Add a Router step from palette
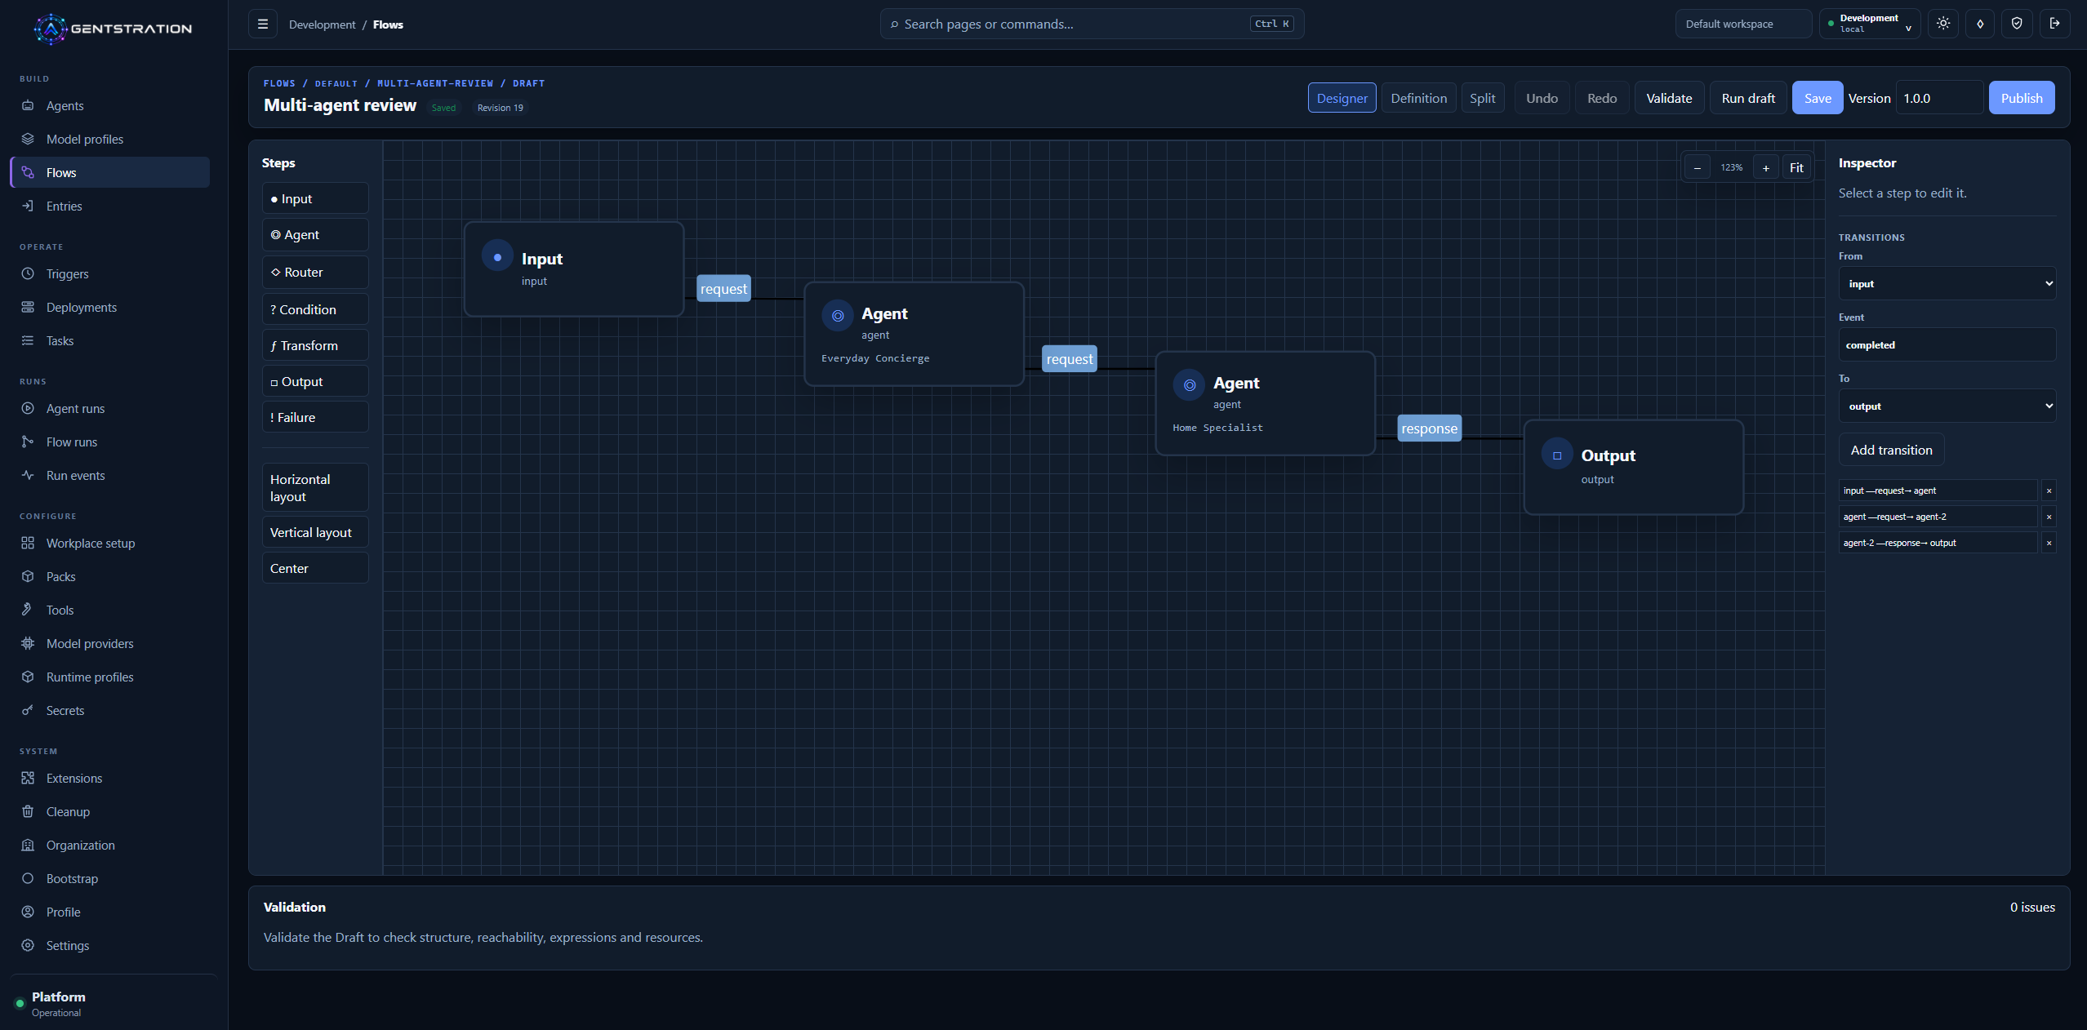The height and width of the screenshot is (1030, 2087). coord(315,272)
